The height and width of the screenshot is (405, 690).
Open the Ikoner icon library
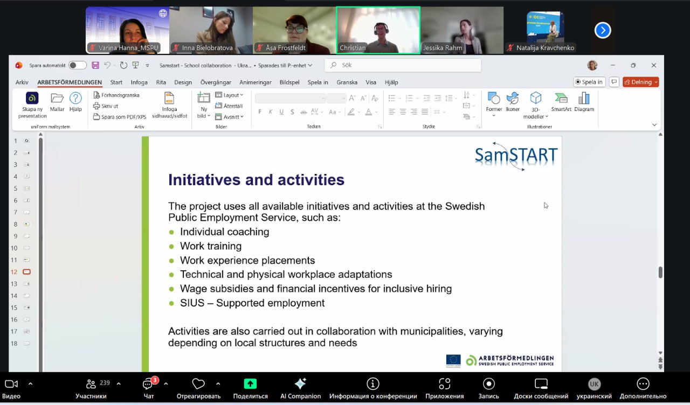pyautogui.click(x=513, y=99)
